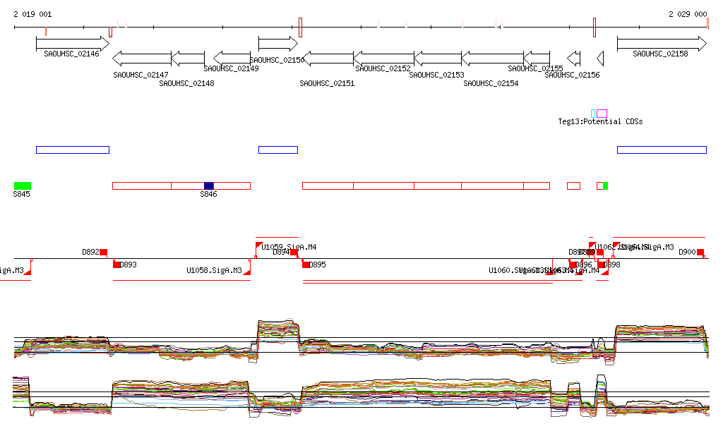Select the SAOUHSC_02151 gene arrow
This screenshot has width=723, height=431.
(x=328, y=59)
